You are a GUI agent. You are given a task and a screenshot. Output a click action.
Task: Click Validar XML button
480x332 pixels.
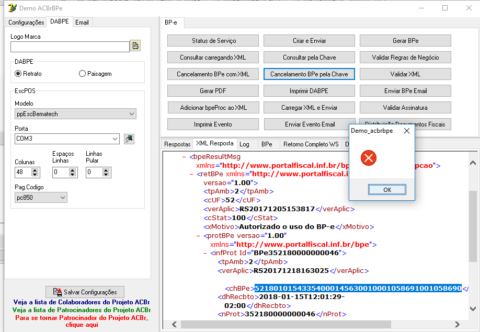coord(405,74)
